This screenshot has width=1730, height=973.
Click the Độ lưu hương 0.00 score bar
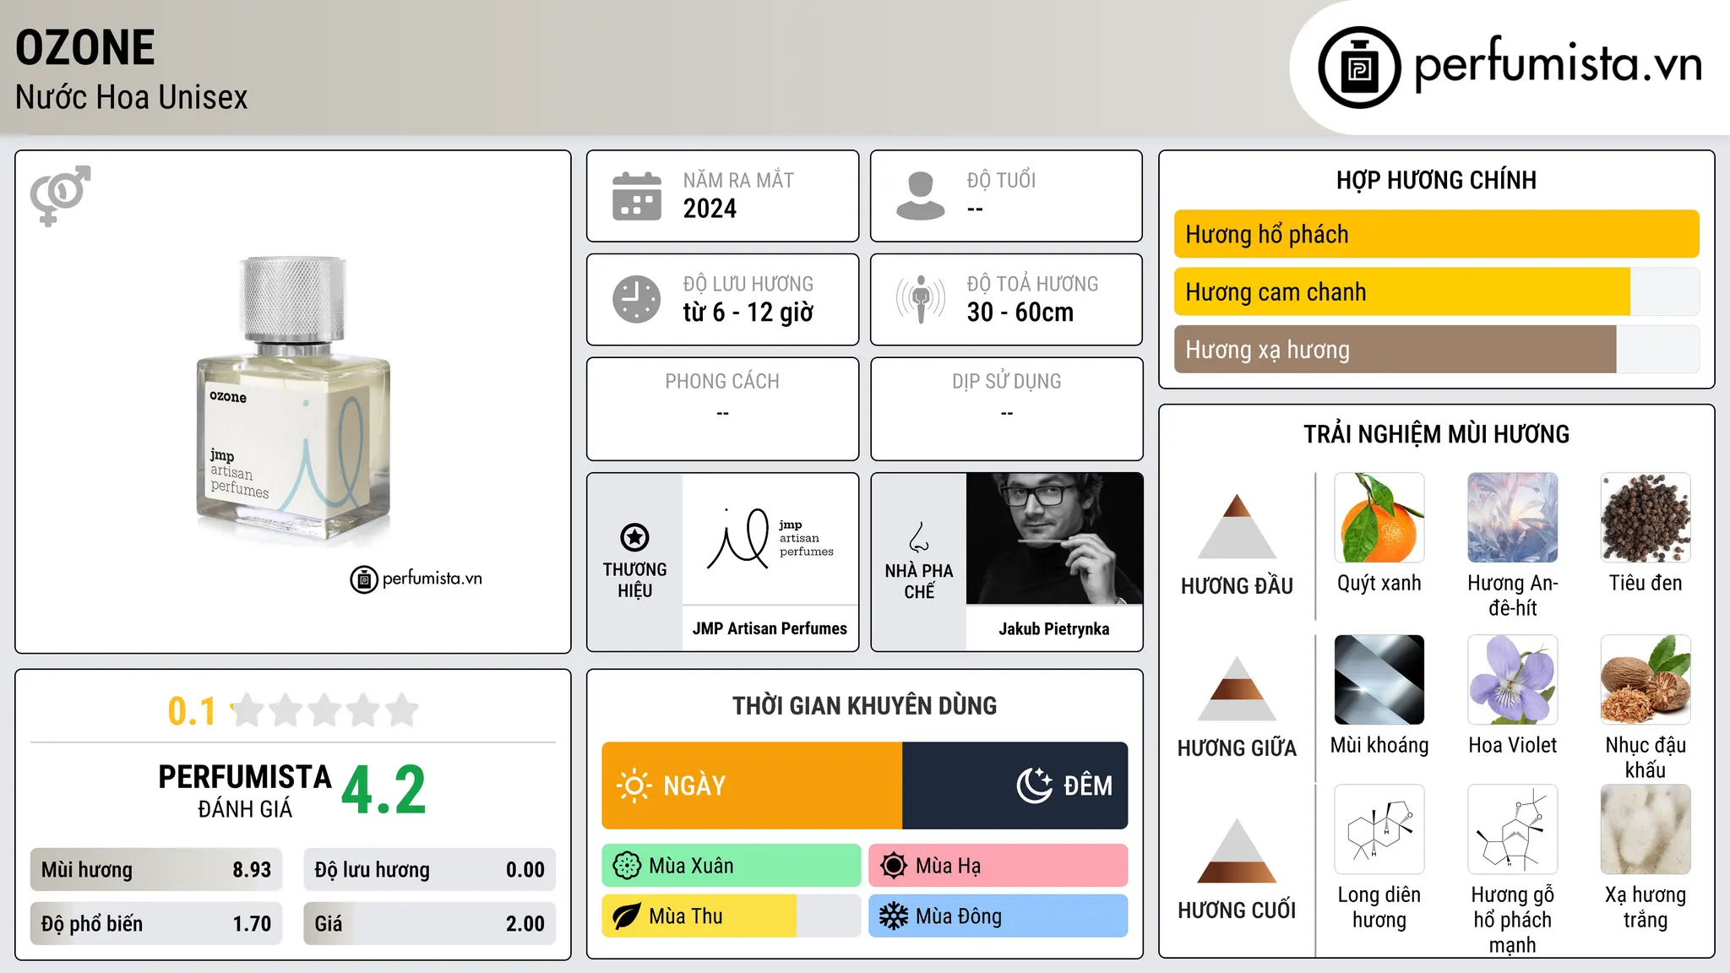point(430,869)
